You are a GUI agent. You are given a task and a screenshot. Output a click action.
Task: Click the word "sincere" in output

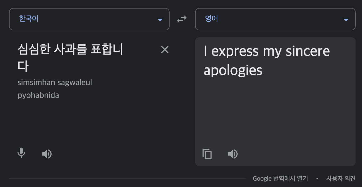[308, 51]
